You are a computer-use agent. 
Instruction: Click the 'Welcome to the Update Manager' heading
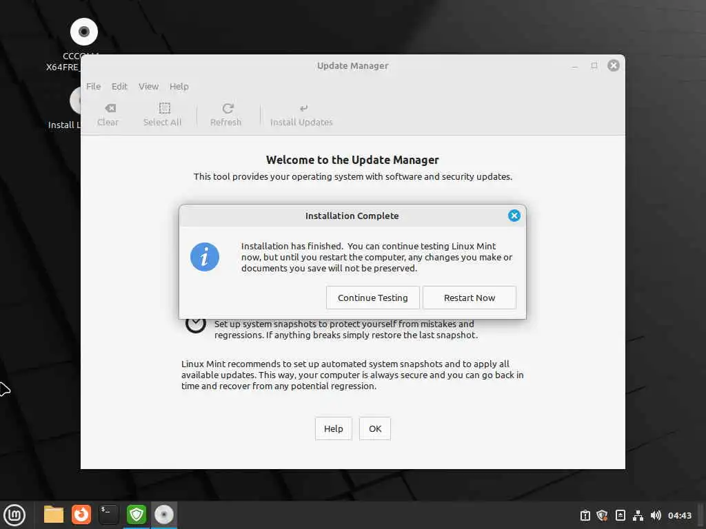coord(352,160)
